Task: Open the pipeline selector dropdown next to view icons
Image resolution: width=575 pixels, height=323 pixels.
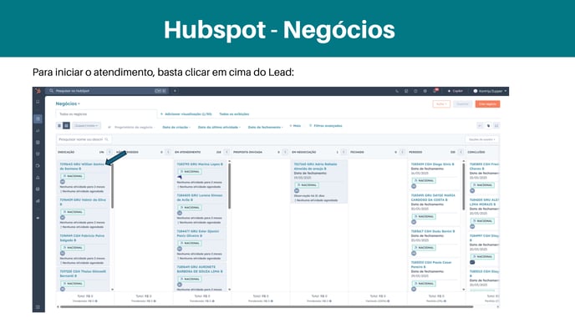Action: click(87, 125)
